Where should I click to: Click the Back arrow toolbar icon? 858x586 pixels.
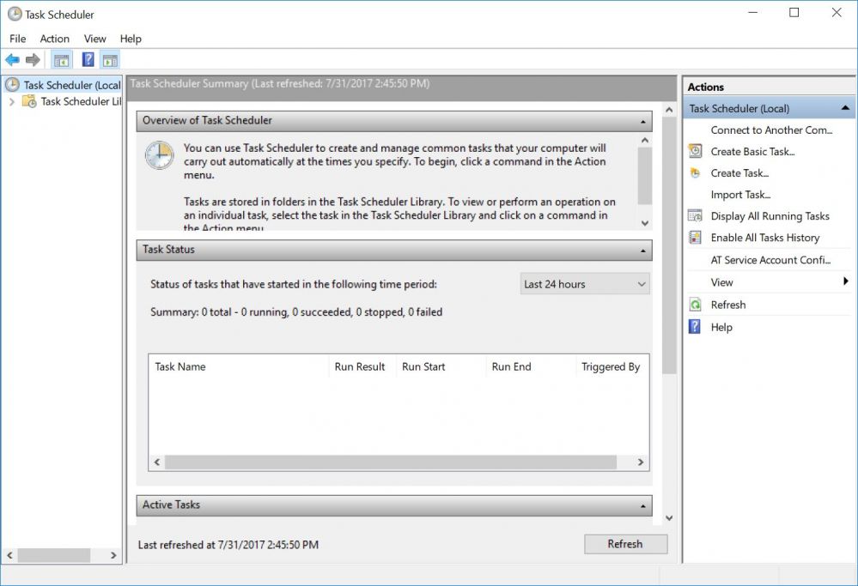click(x=12, y=60)
